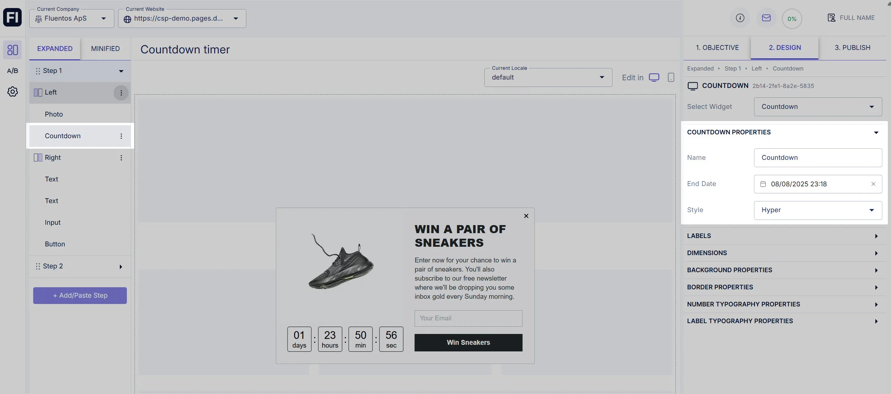Click the Add/Paste Step button
Image resolution: width=891 pixels, height=394 pixels.
pos(80,296)
